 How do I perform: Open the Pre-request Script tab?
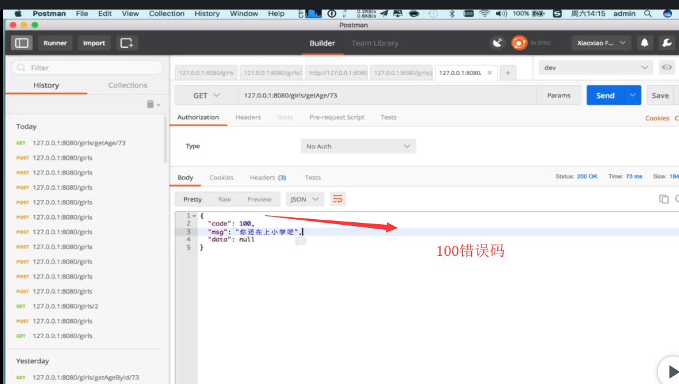(x=337, y=117)
